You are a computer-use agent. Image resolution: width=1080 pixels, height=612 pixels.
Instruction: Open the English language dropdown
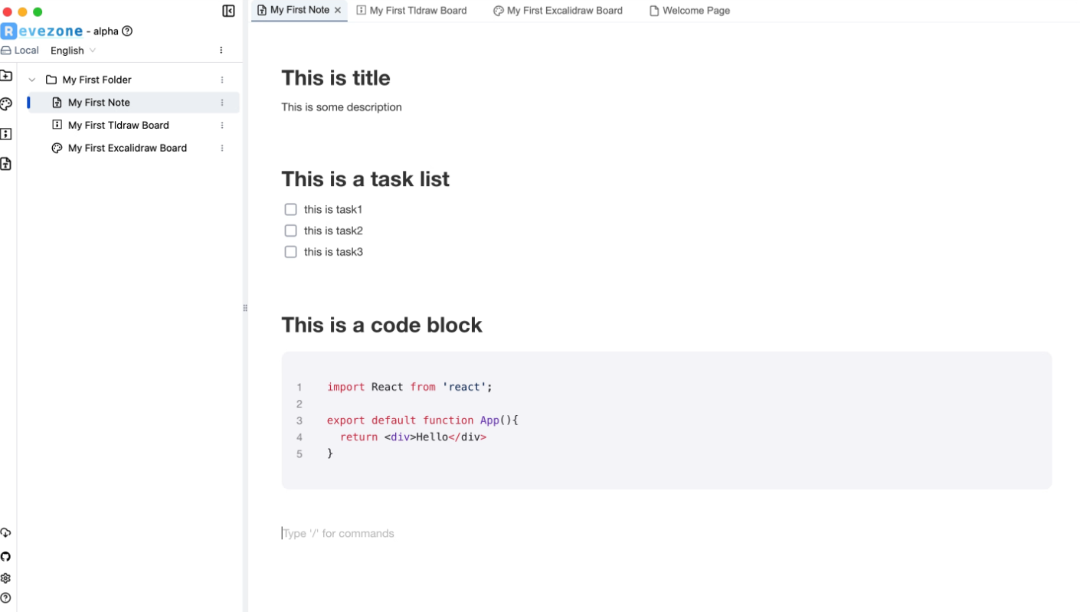[73, 51]
